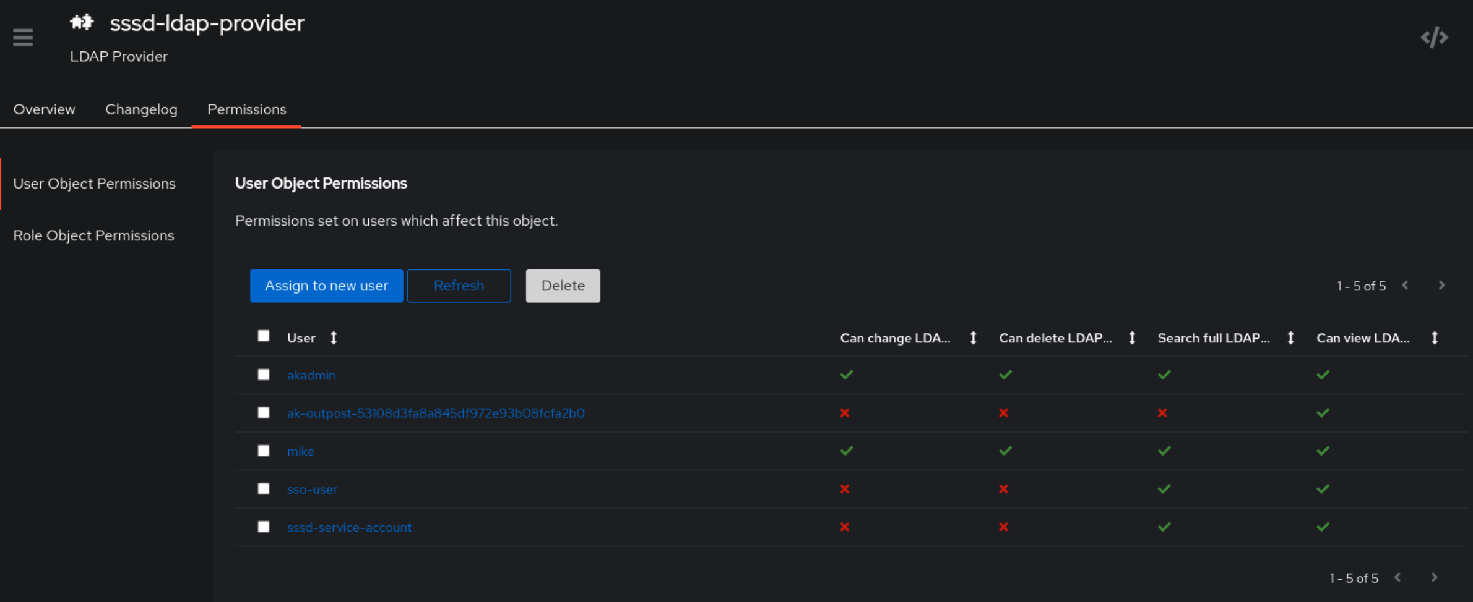Open User Object Permissions side tab
The image size is (1473, 602).
pyautogui.click(x=94, y=184)
